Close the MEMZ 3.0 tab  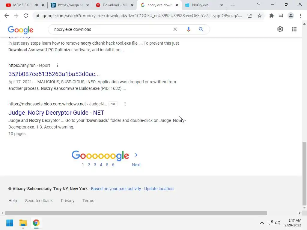pos(43,5)
